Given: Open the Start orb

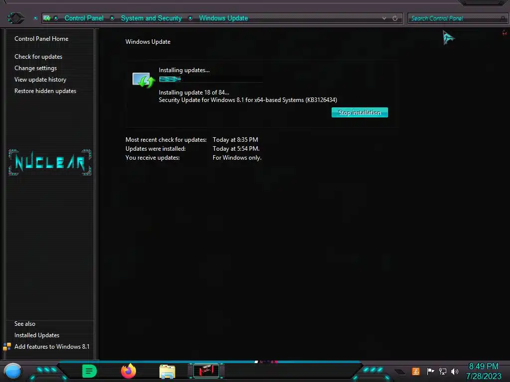Looking at the screenshot, I should click(13, 372).
